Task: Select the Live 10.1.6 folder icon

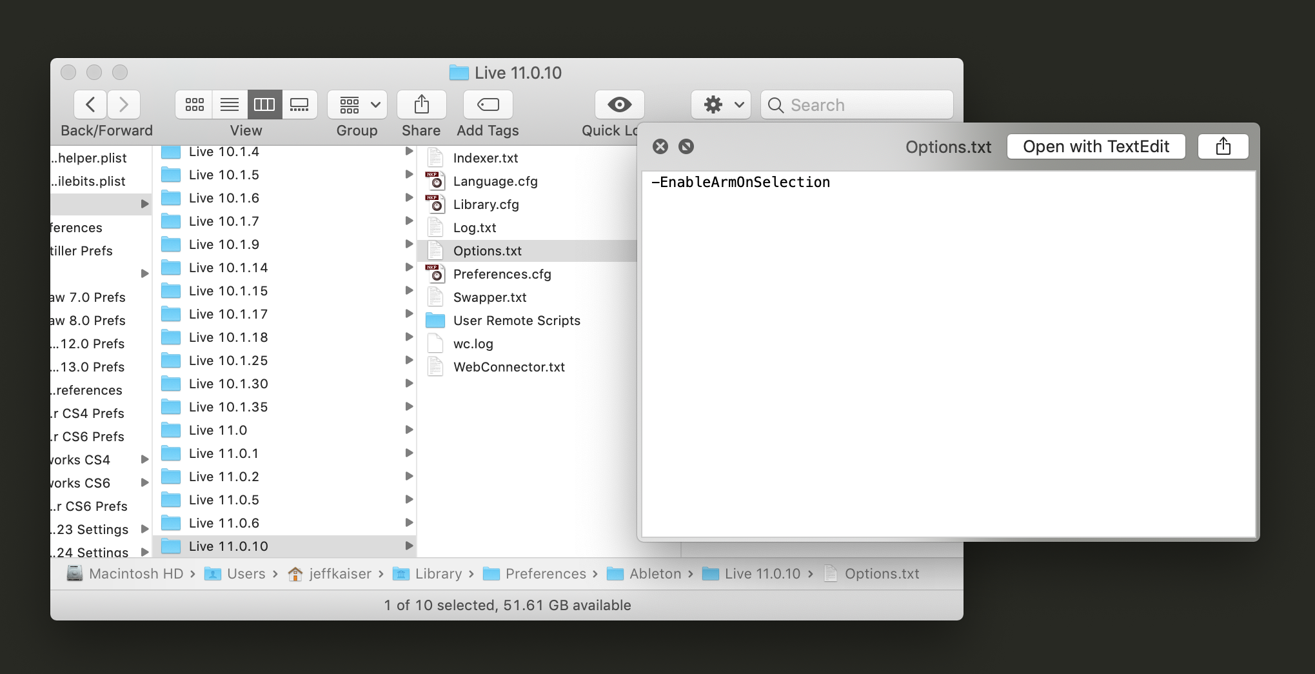Action: coord(171,198)
